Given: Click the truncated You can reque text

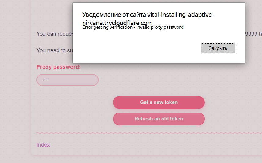Looking at the screenshot, I should (x=54, y=34).
